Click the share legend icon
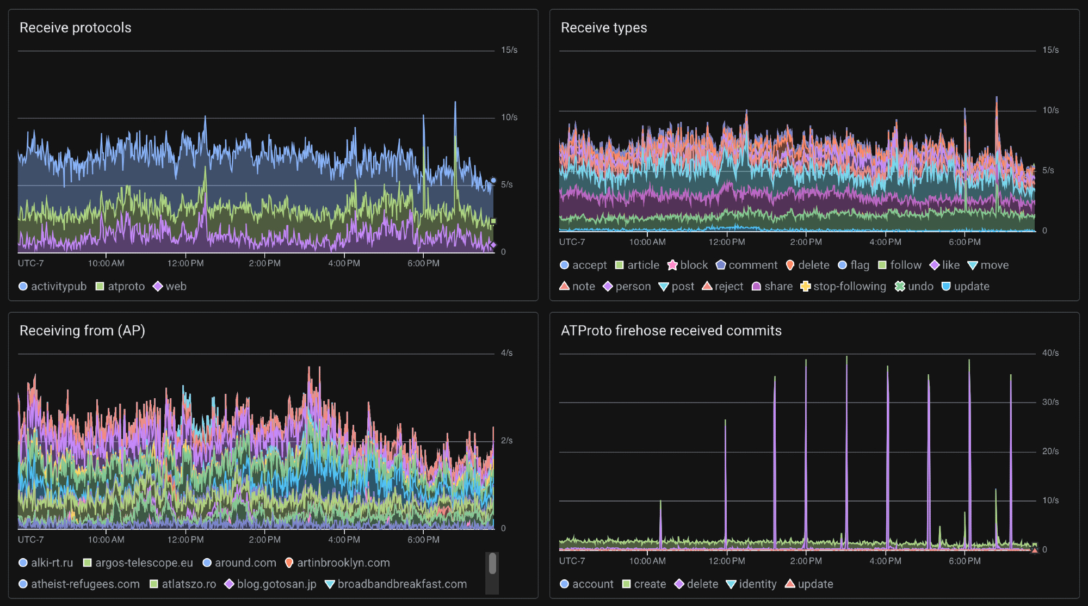The width and height of the screenshot is (1088, 606). pos(756,286)
